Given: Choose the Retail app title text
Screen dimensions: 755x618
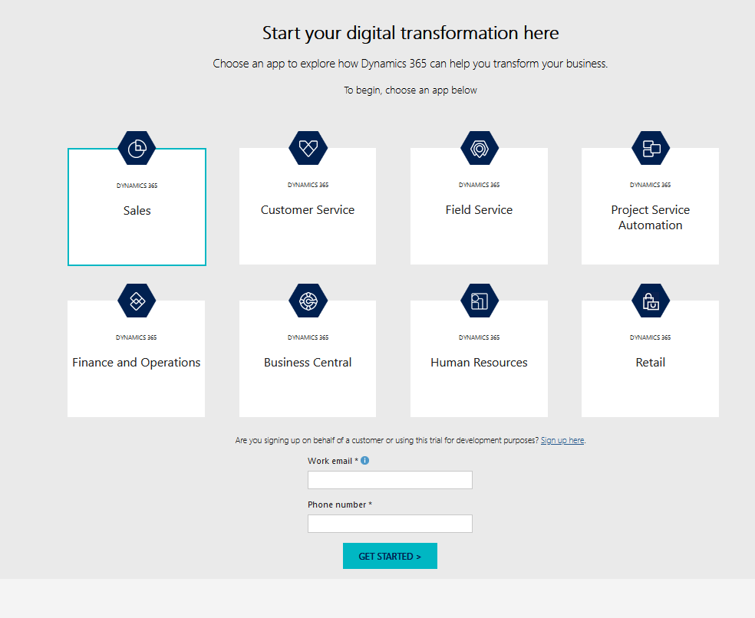Looking at the screenshot, I should [x=651, y=363].
